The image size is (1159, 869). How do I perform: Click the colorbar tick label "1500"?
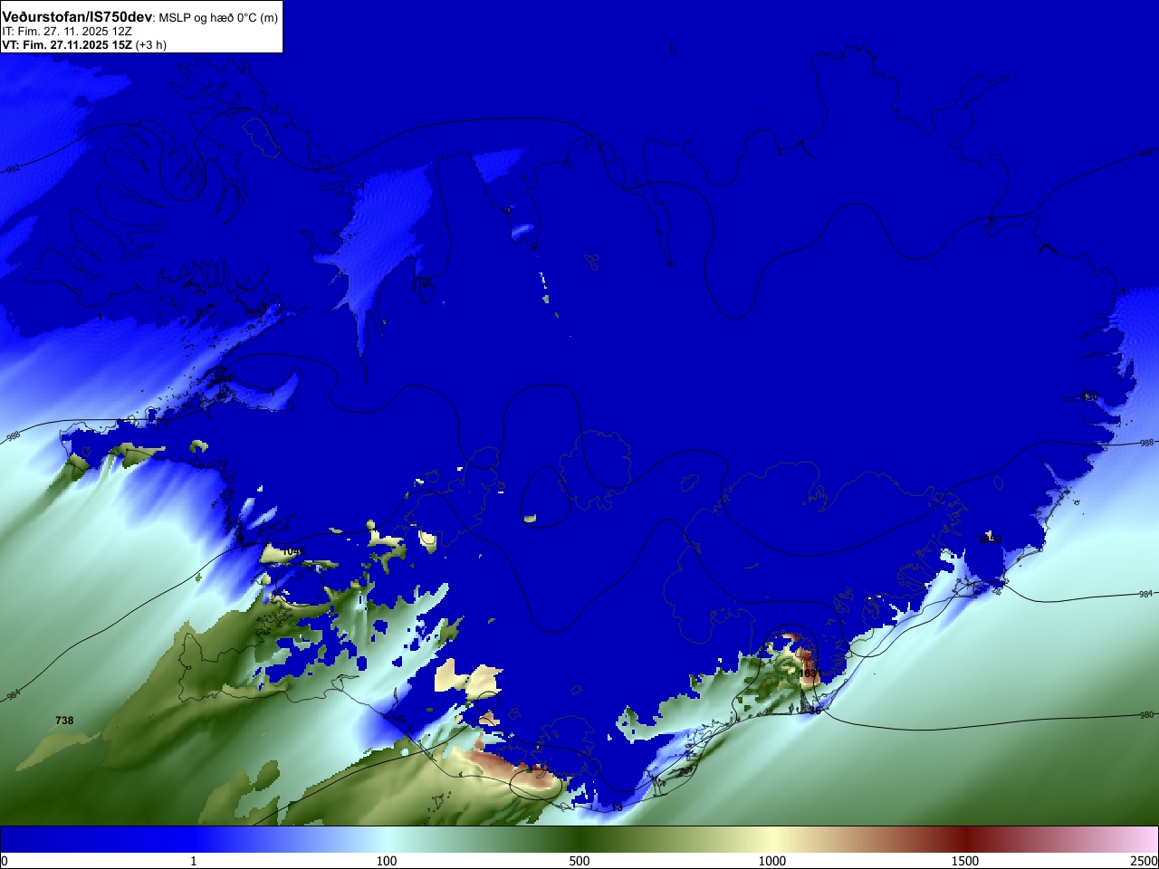click(965, 861)
